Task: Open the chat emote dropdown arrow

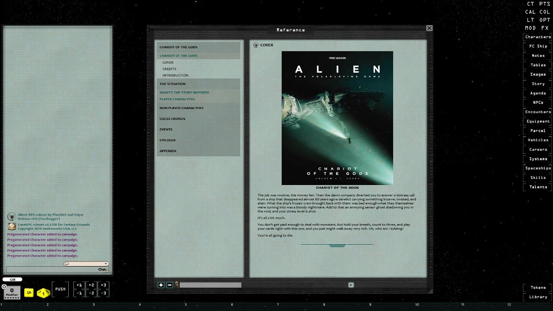Action: 105,263
